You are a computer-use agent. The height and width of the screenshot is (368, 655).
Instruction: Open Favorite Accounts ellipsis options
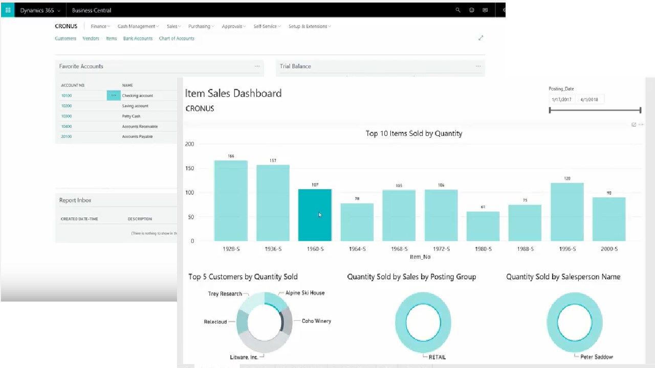[x=257, y=66]
